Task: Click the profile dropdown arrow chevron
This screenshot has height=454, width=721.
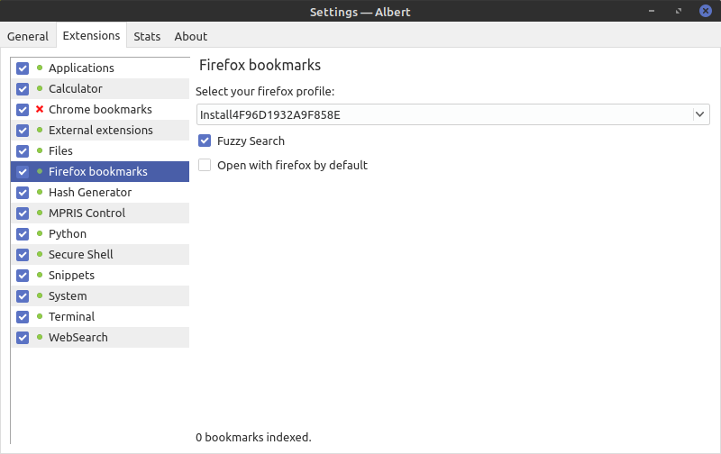Action: [700, 114]
